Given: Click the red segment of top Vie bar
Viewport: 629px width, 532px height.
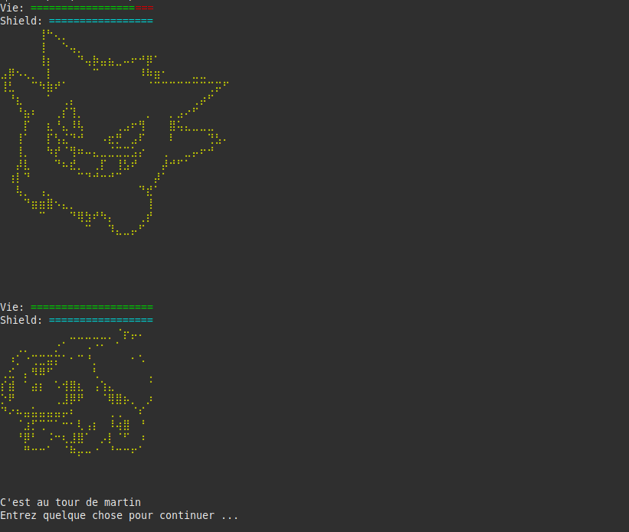Looking at the screenshot, I should coord(144,8).
